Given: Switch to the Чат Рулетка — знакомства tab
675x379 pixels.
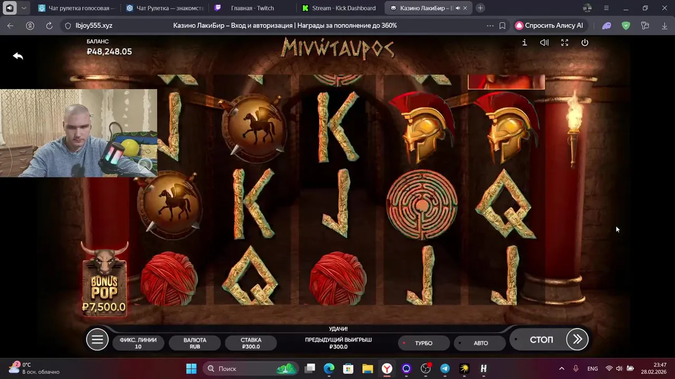Looking at the screenshot, I should tap(165, 8).
